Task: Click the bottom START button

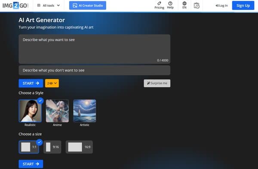Action: tap(31, 164)
